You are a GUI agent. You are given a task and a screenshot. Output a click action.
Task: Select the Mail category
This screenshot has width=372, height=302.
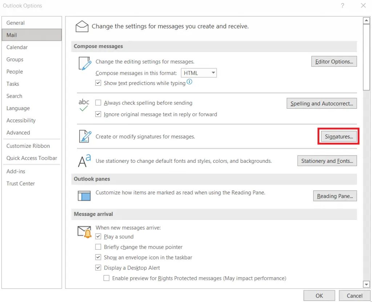(x=32, y=35)
